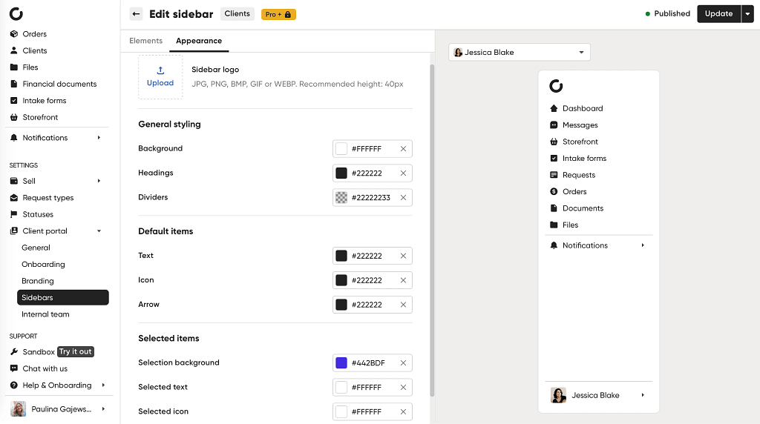
Task: Click the Clients person icon
Action: pyautogui.click(x=14, y=50)
